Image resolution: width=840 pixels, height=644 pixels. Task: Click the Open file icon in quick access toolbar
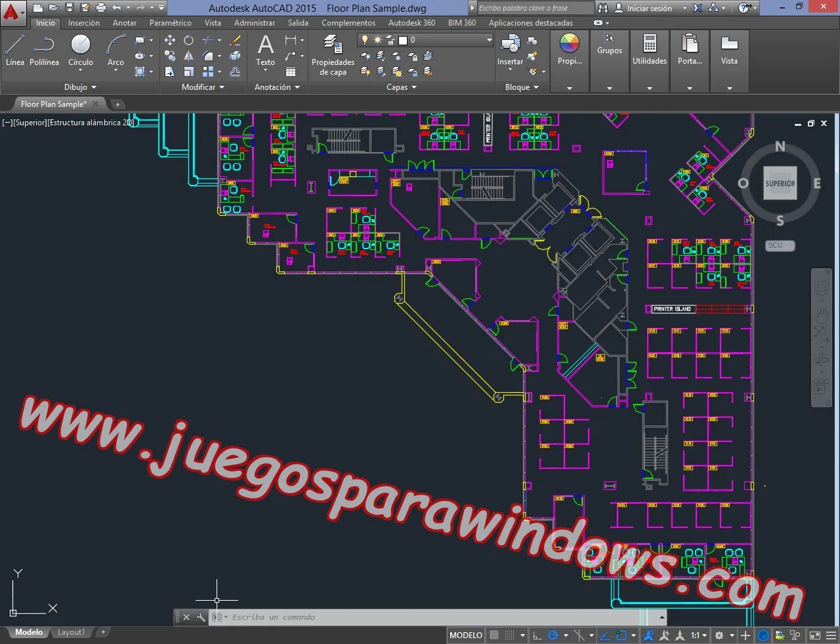54,8
